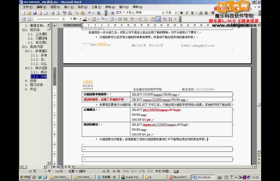Click the Insert Table icon
Viewport: 280px width, 181px height.
pos(112,19)
